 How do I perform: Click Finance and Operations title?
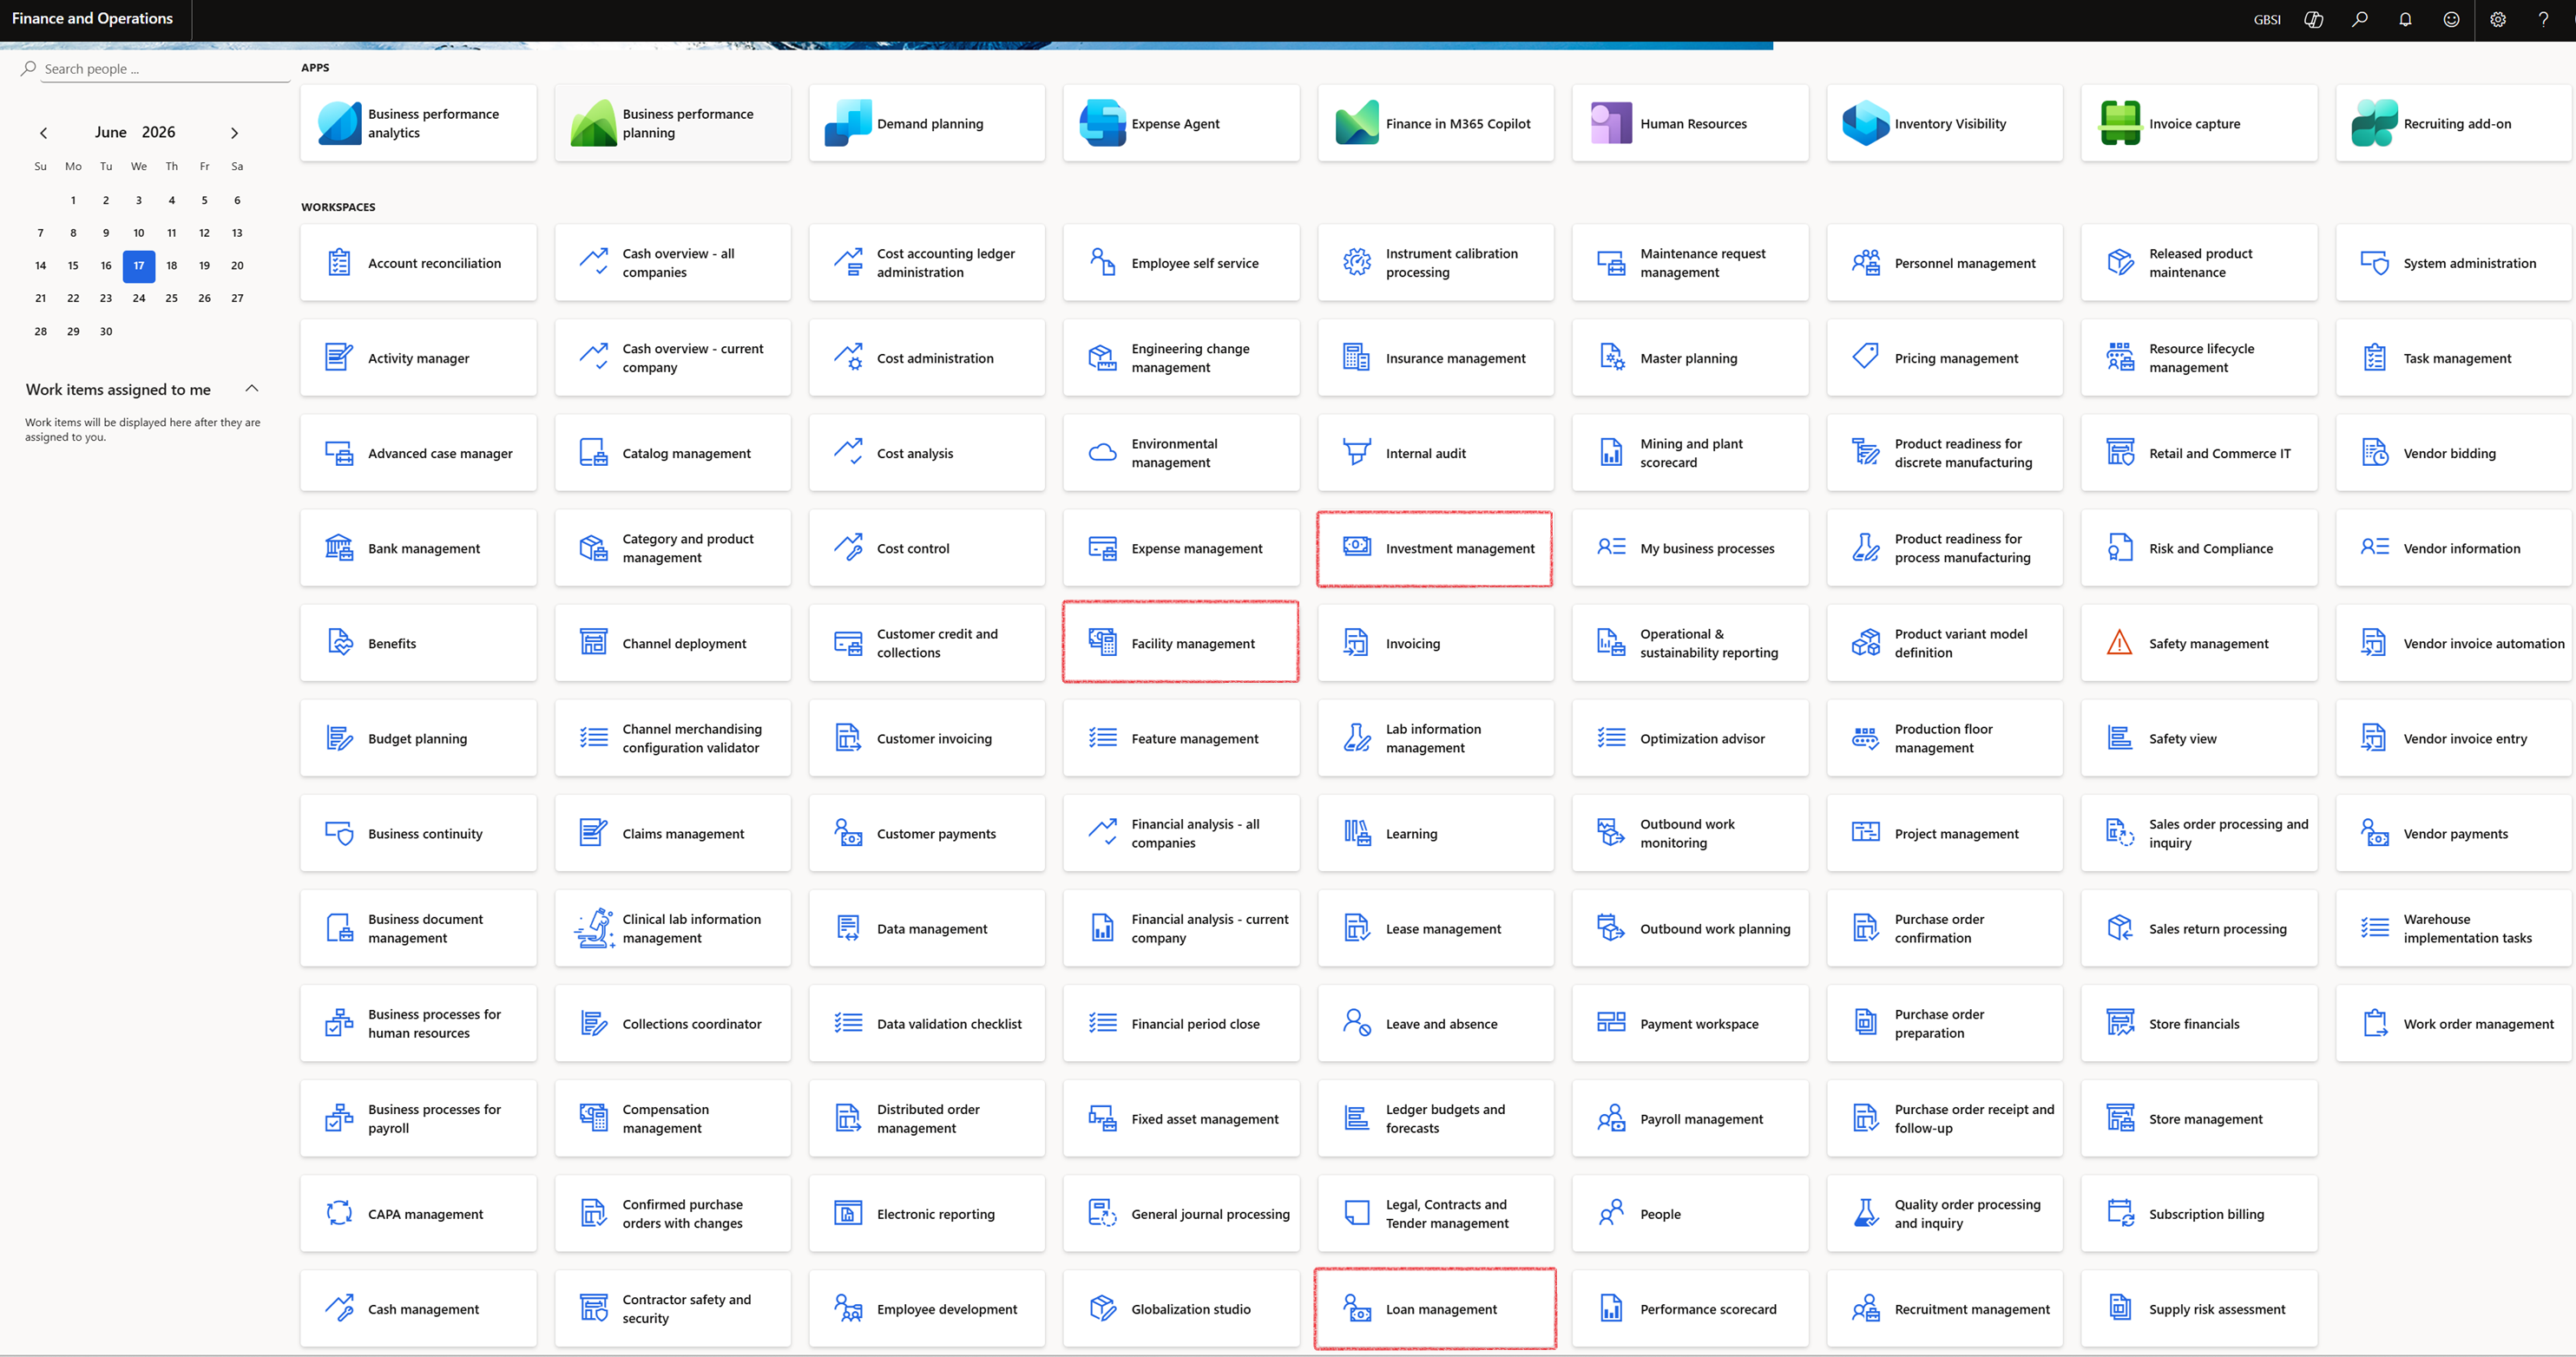point(92,18)
